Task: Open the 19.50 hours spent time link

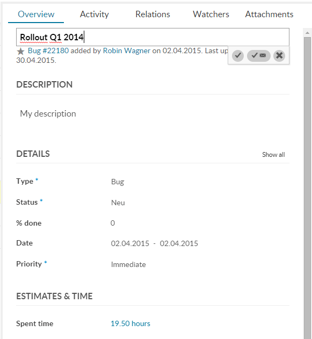Action: pyautogui.click(x=130, y=323)
